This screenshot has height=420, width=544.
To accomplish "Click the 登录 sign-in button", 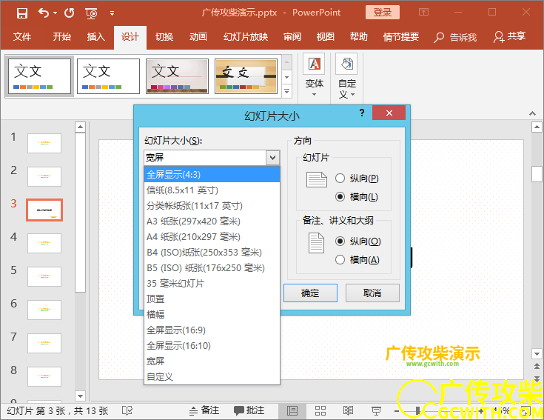I will pyautogui.click(x=383, y=13).
